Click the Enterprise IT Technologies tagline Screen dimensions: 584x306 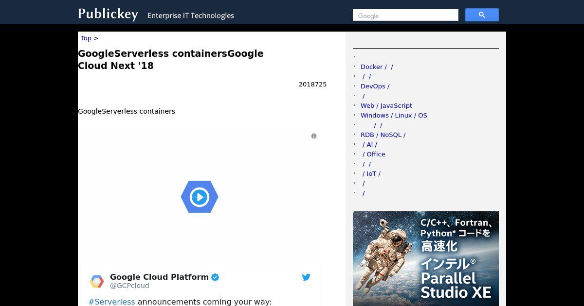[x=191, y=16]
